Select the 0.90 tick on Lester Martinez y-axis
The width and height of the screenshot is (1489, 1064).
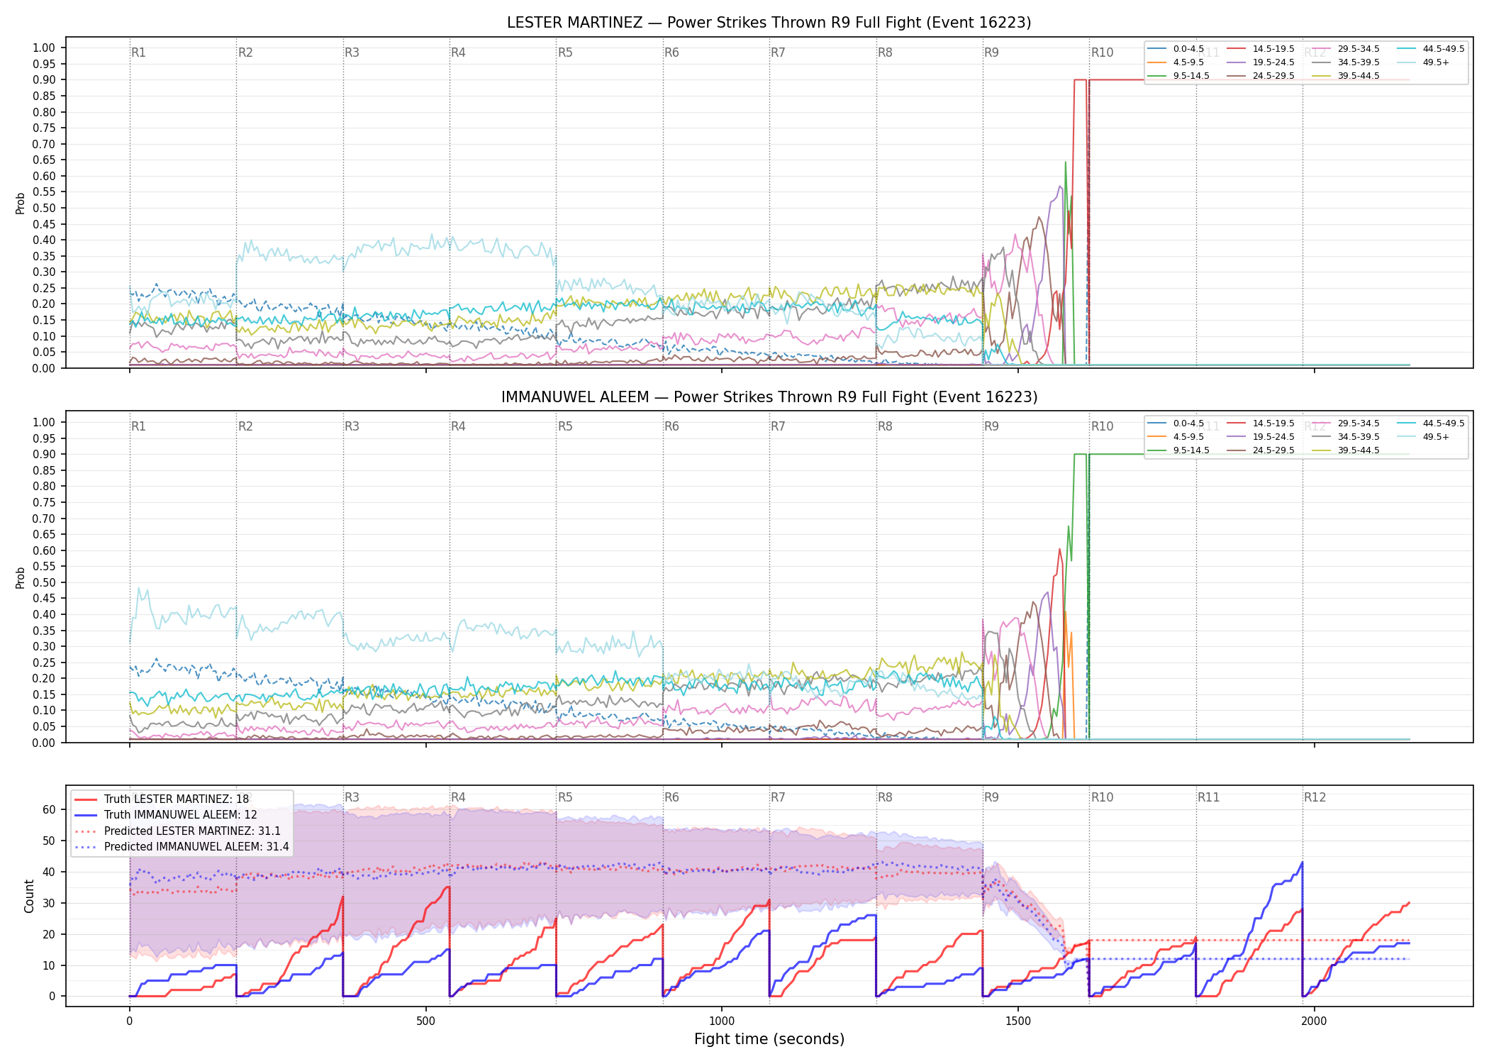pyautogui.click(x=44, y=80)
